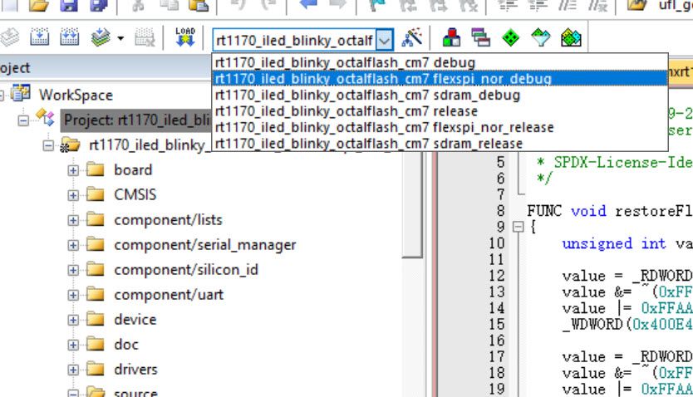Collapse the rt1170_iled_blinky target node
693x397 pixels.
coord(48,145)
